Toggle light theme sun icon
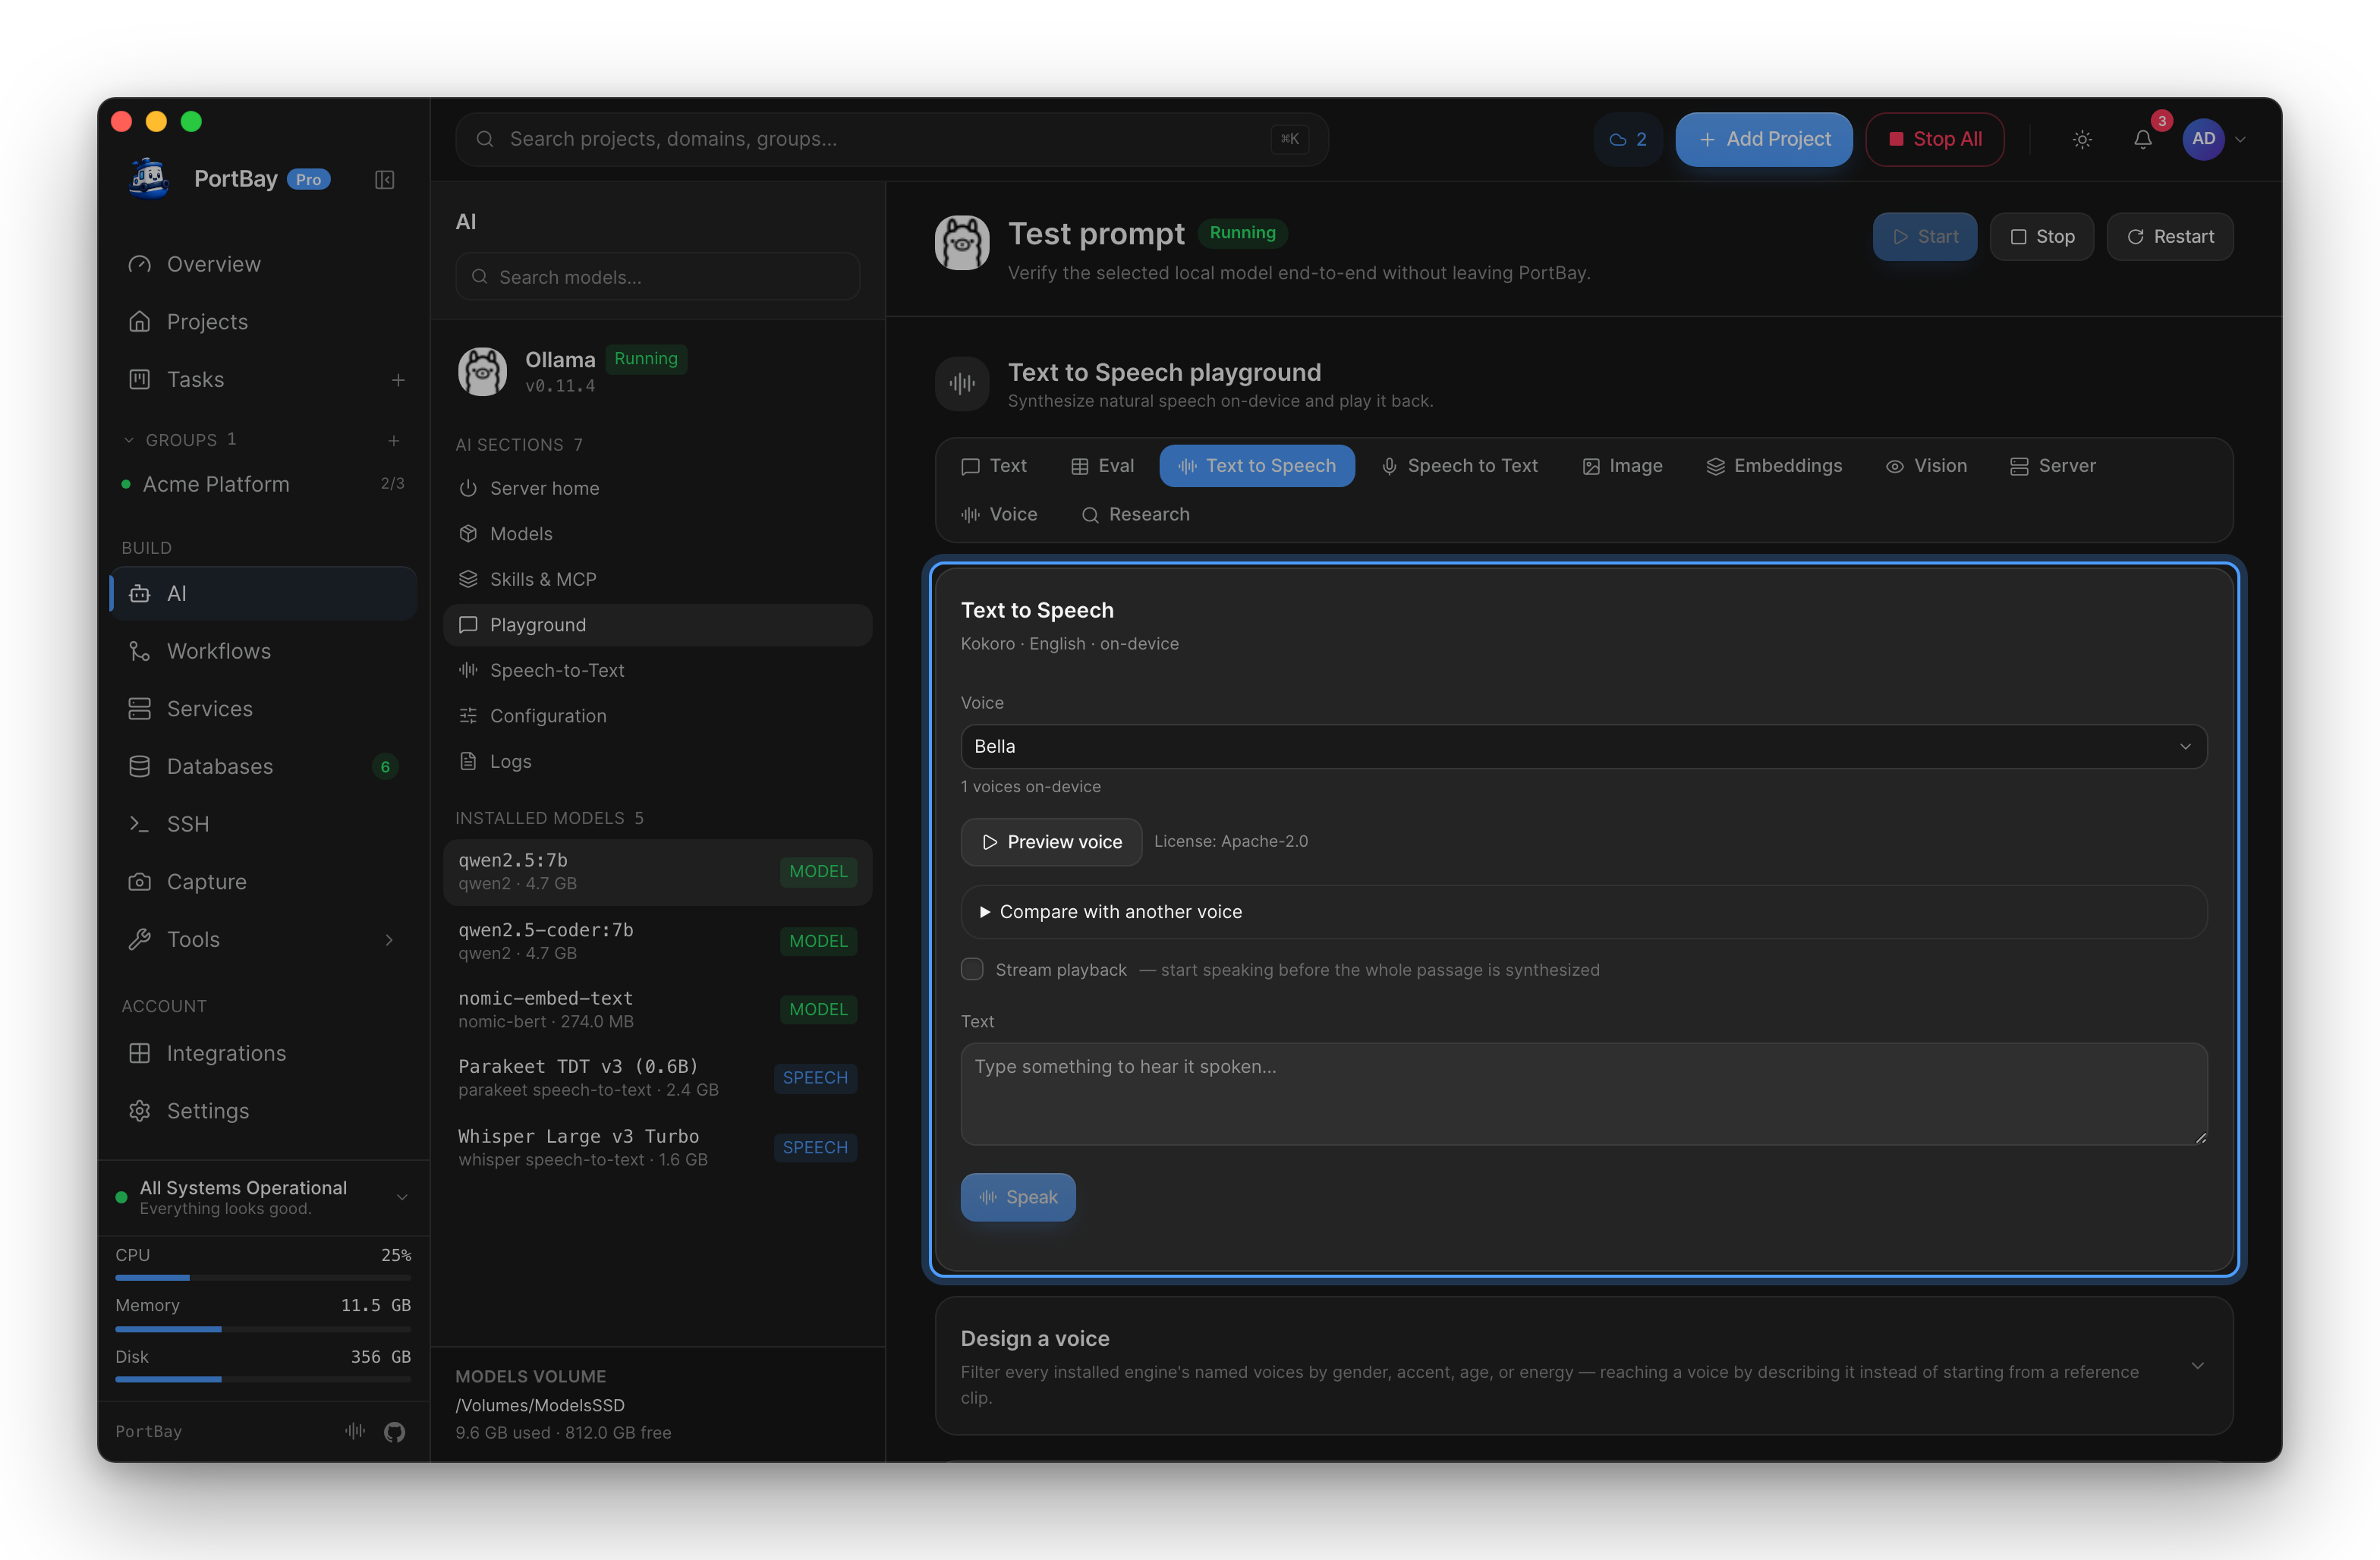 point(2082,140)
